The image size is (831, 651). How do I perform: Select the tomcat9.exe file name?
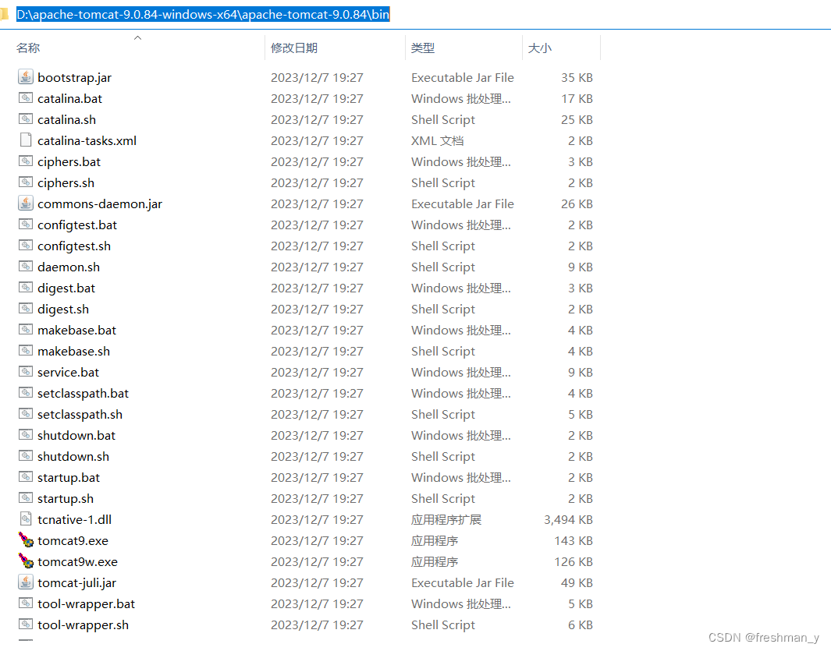(x=73, y=541)
